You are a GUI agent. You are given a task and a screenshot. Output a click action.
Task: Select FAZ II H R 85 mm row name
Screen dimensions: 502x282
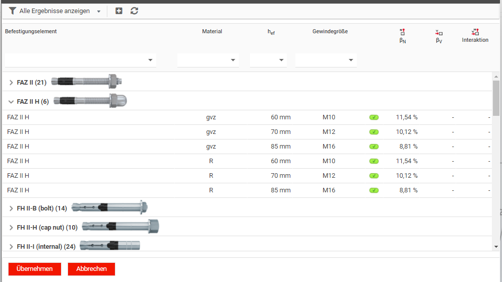(18, 190)
